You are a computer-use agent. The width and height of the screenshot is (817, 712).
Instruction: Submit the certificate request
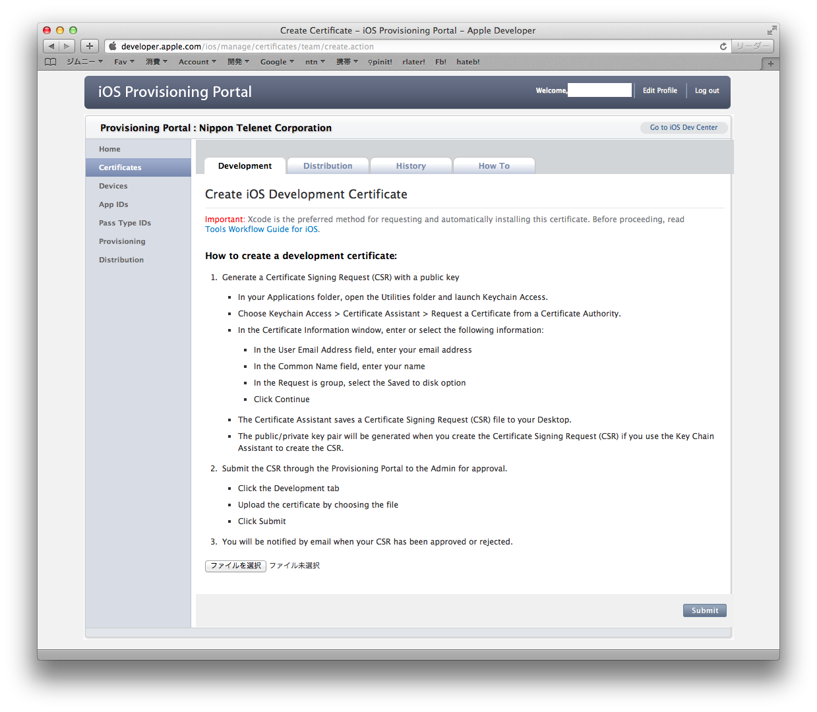click(705, 610)
